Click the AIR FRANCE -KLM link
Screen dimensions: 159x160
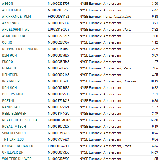click(16, 17)
